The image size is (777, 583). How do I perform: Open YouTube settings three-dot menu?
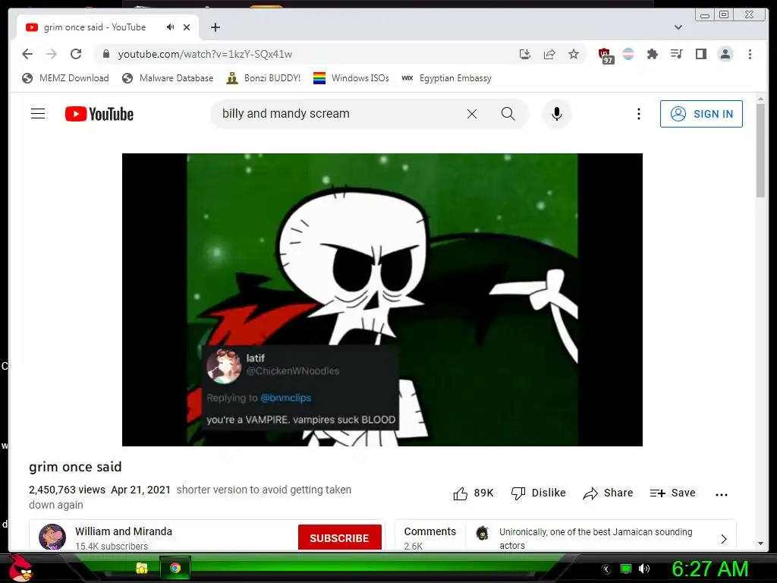(x=639, y=114)
